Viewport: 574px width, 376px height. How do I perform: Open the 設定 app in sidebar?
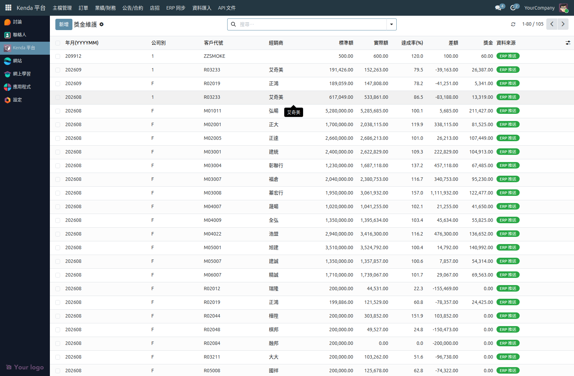click(25, 100)
